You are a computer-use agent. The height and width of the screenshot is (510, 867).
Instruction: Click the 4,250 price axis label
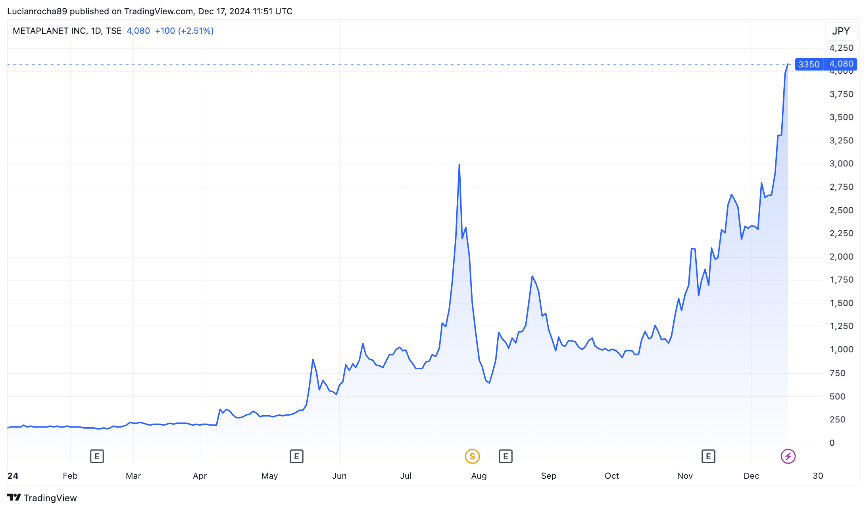[841, 48]
